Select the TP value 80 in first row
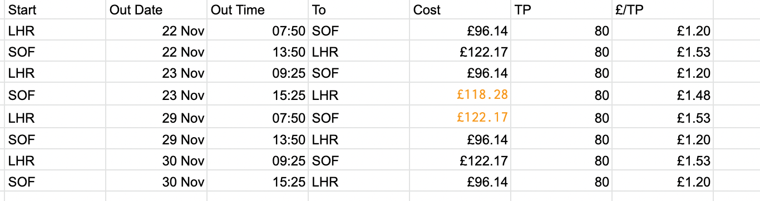Screen dimensions: 760x201 561,31
